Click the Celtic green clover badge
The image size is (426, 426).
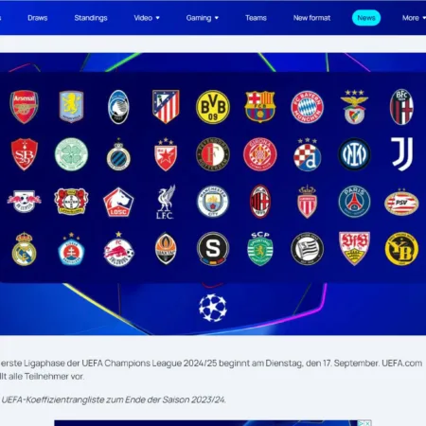[71, 154]
